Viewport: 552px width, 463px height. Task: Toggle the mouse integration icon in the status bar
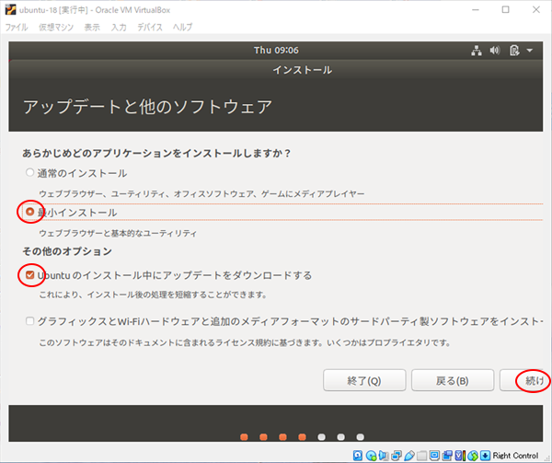click(x=473, y=456)
